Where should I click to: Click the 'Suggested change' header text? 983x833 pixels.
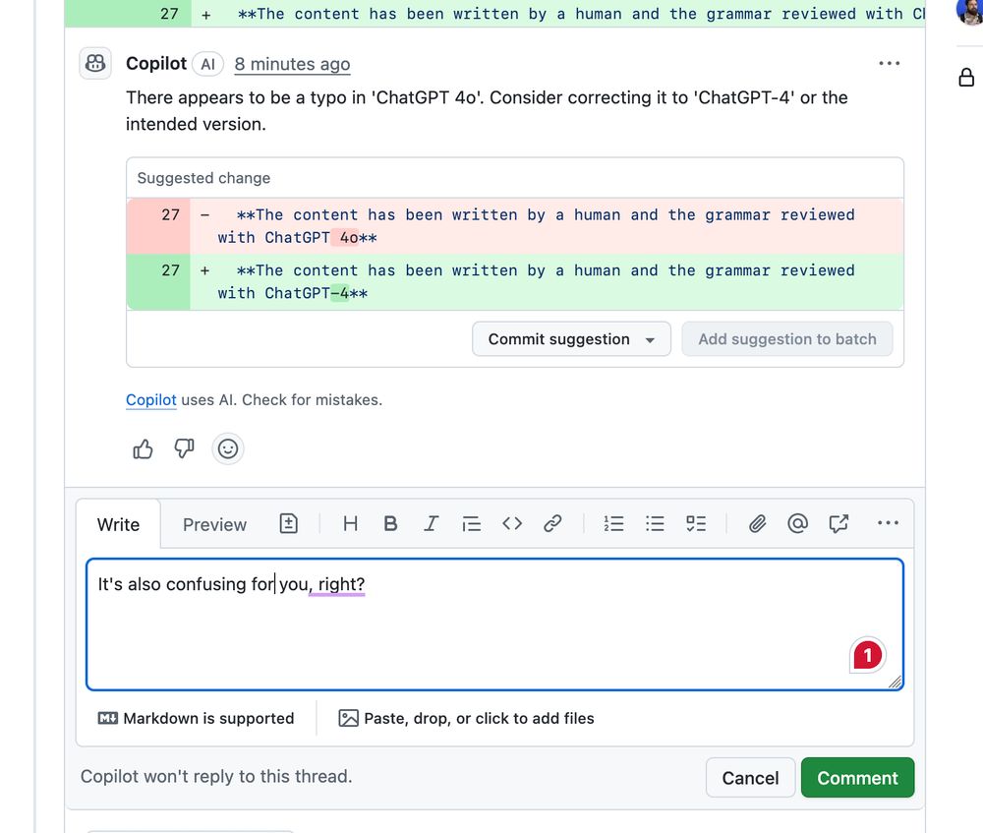click(x=203, y=178)
